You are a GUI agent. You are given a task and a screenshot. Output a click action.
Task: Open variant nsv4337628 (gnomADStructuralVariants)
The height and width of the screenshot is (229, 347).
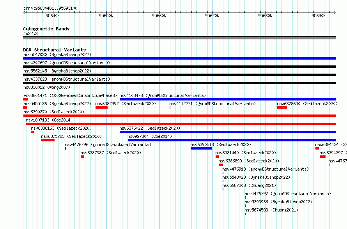(x=67, y=79)
